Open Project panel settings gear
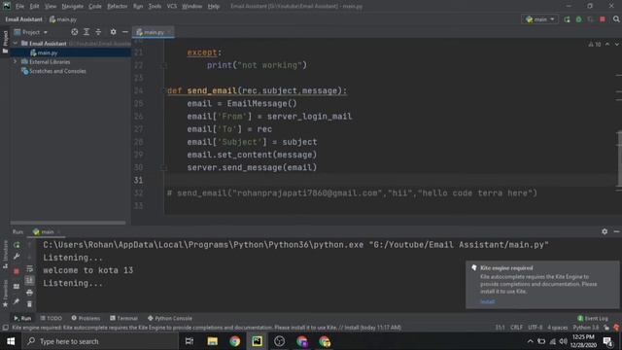The width and height of the screenshot is (622, 350). [x=113, y=32]
